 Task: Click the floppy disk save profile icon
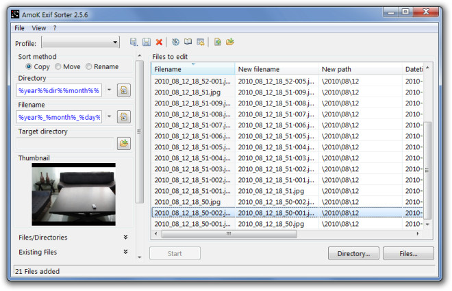point(147,42)
